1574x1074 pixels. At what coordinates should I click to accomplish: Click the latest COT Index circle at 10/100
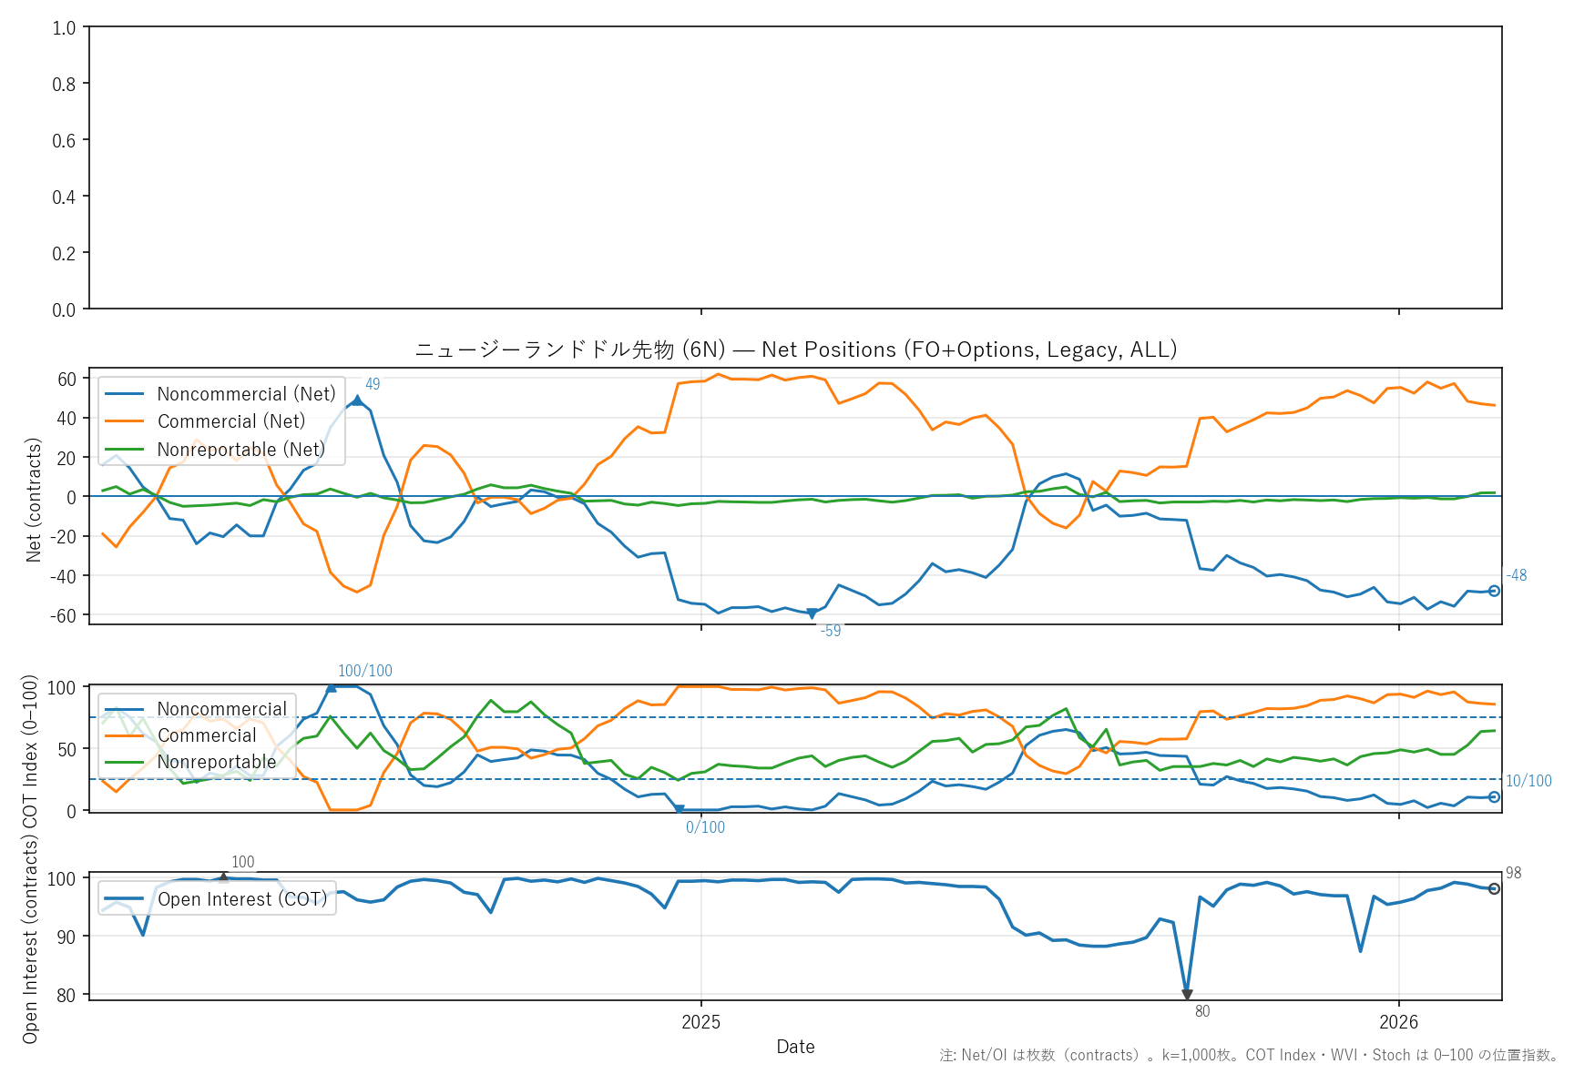[1494, 797]
